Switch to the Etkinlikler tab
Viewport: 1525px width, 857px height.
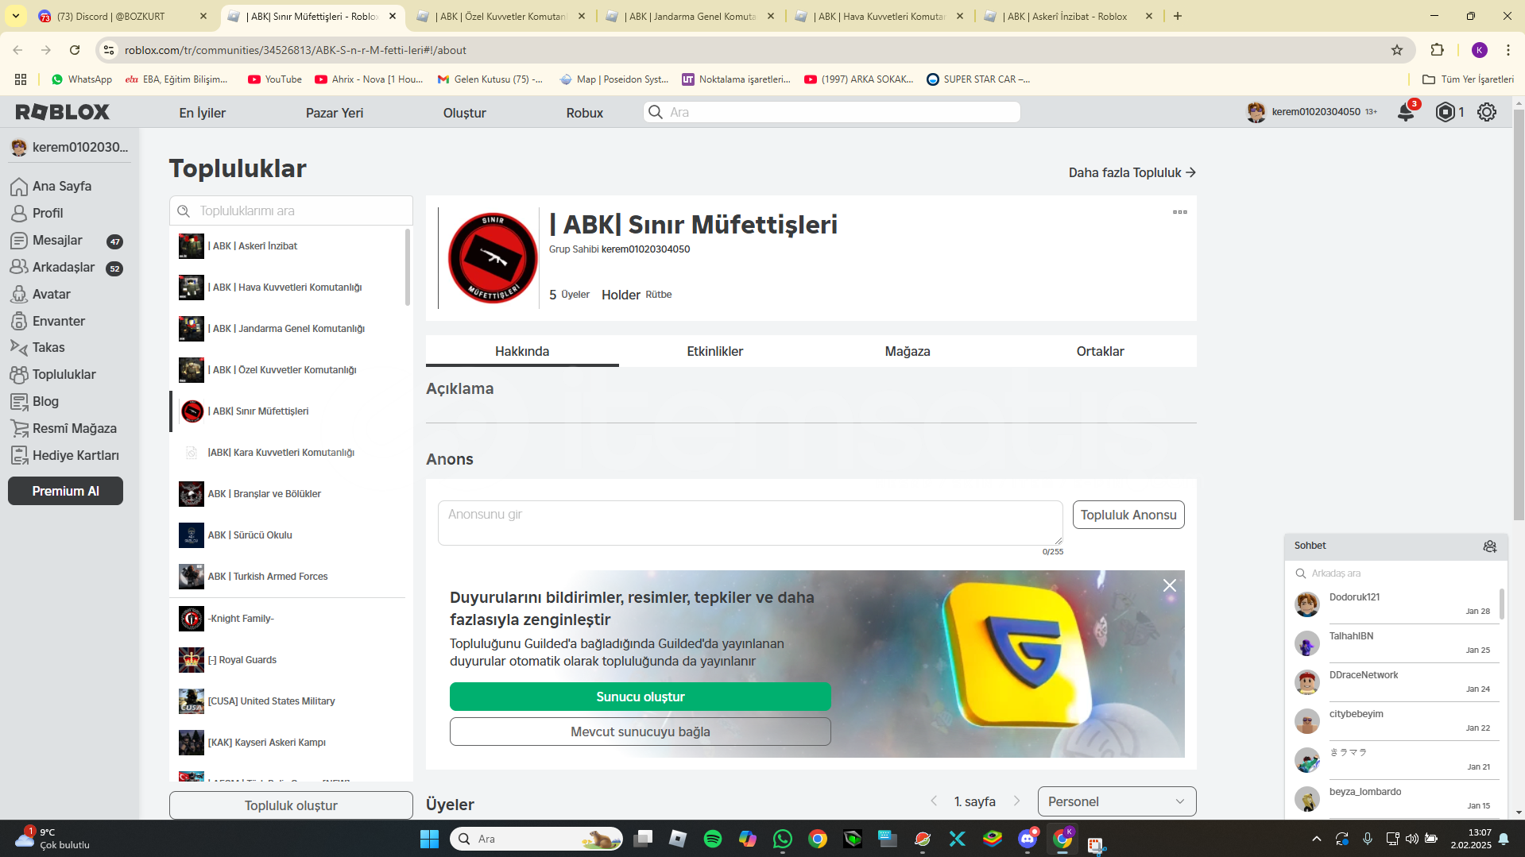tap(714, 351)
